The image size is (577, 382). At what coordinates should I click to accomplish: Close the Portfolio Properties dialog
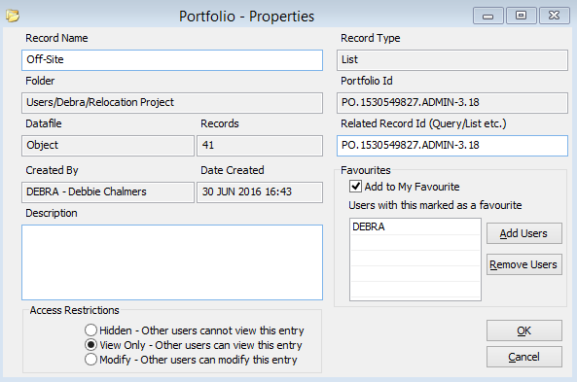[555, 16]
